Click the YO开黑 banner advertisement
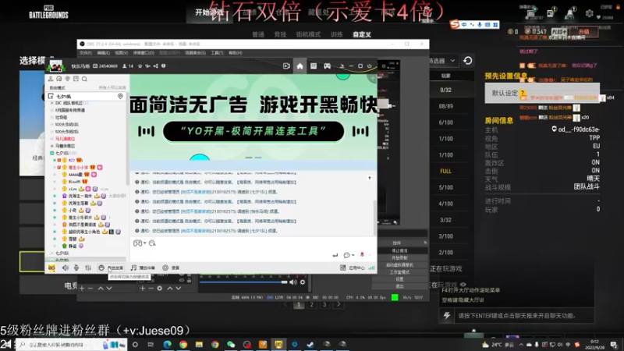The height and width of the screenshot is (351, 624). coord(253,119)
